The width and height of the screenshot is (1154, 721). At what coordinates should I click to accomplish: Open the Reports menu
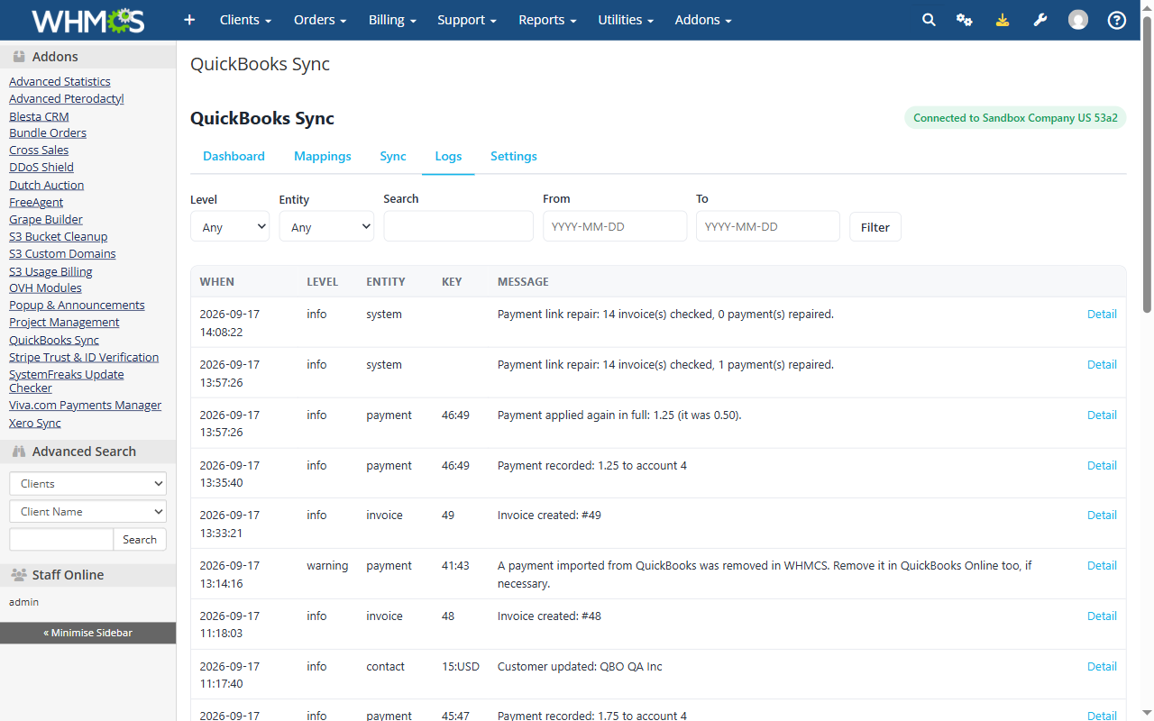[x=547, y=20]
